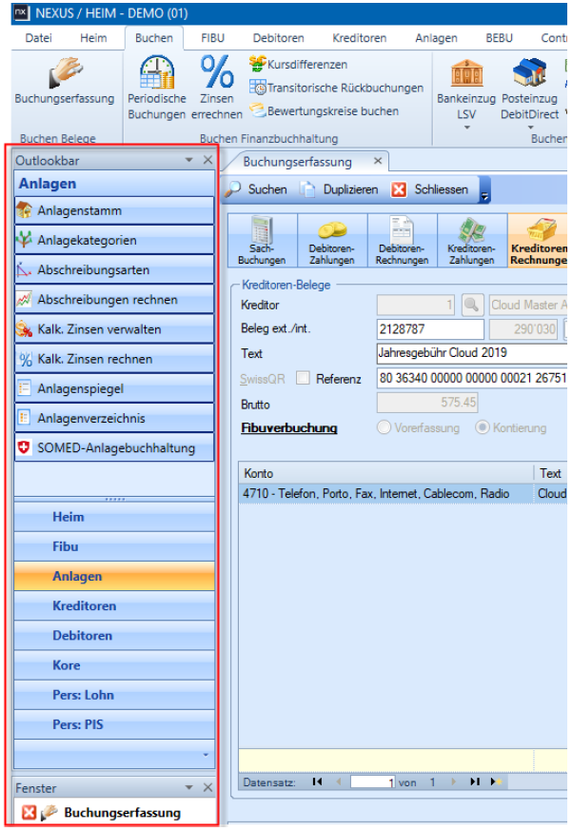Select Vorerfassung radio button
The image size is (572, 831).
pos(384,427)
